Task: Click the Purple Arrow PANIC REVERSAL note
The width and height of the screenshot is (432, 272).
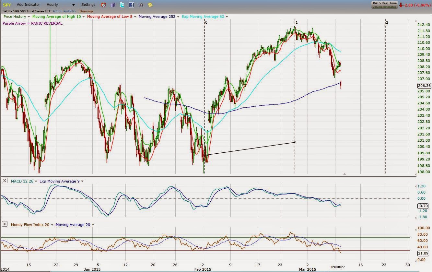Action: pos(32,23)
